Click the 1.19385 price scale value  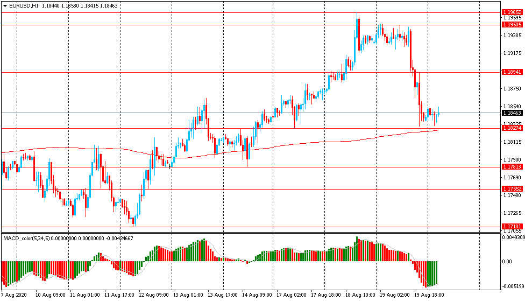point(512,35)
